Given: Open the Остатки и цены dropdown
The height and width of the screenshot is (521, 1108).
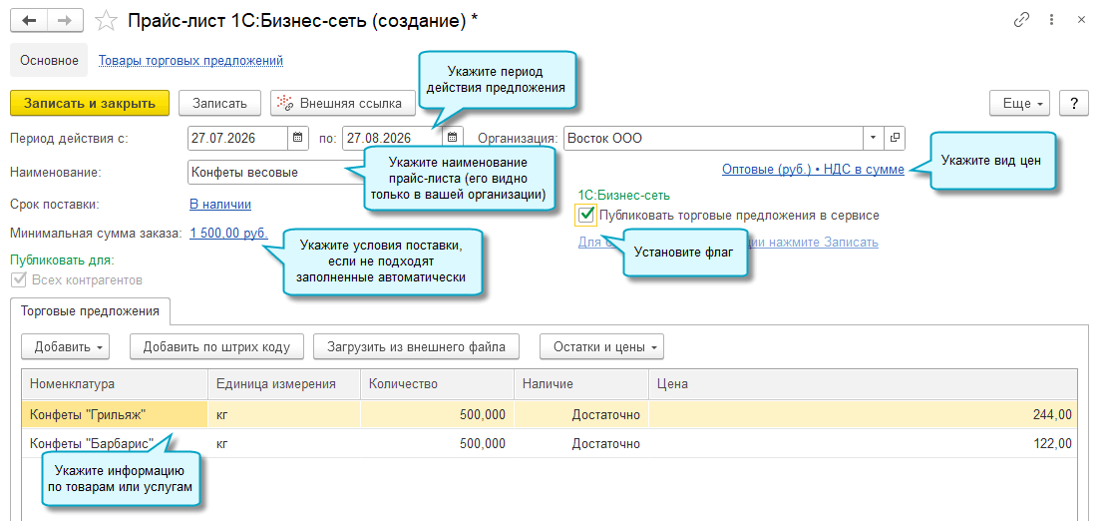Looking at the screenshot, I should [x=601, y=346].
